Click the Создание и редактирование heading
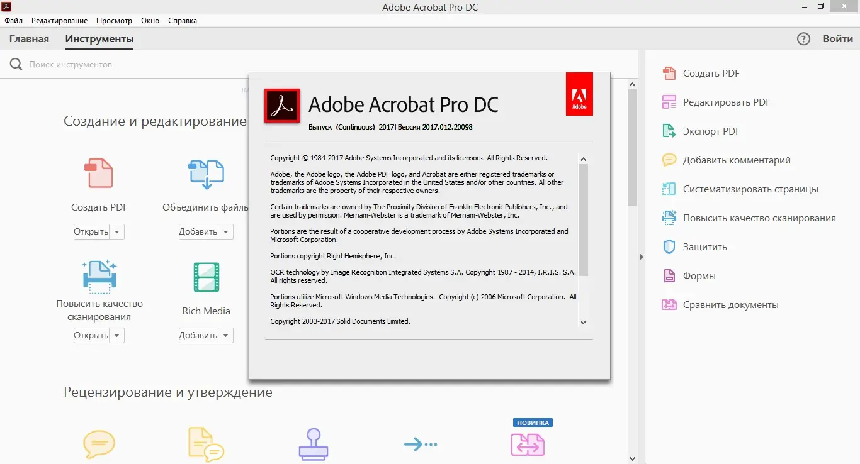The height and width of the screenshot is (464, 860). [x=155, y=121]
